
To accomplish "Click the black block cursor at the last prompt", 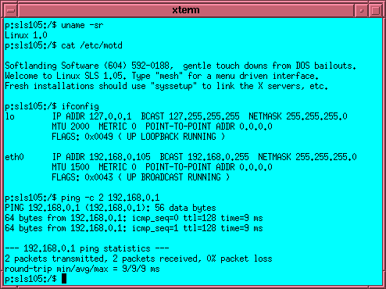I will pos(64,279).
